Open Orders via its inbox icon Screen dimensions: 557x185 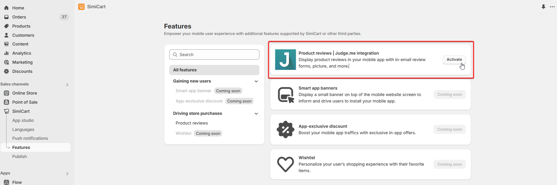coord(6,17)
